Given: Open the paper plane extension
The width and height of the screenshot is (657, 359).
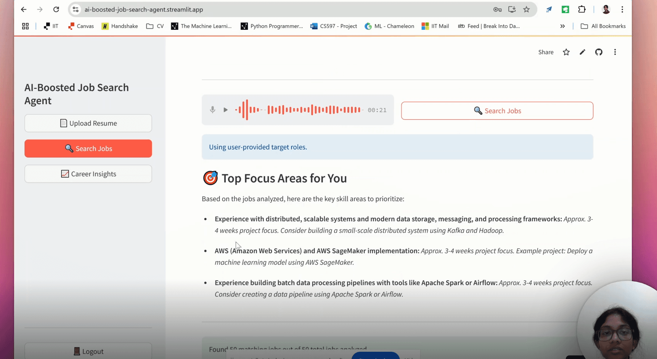Looking at the screenshot, I should point(549,10).
